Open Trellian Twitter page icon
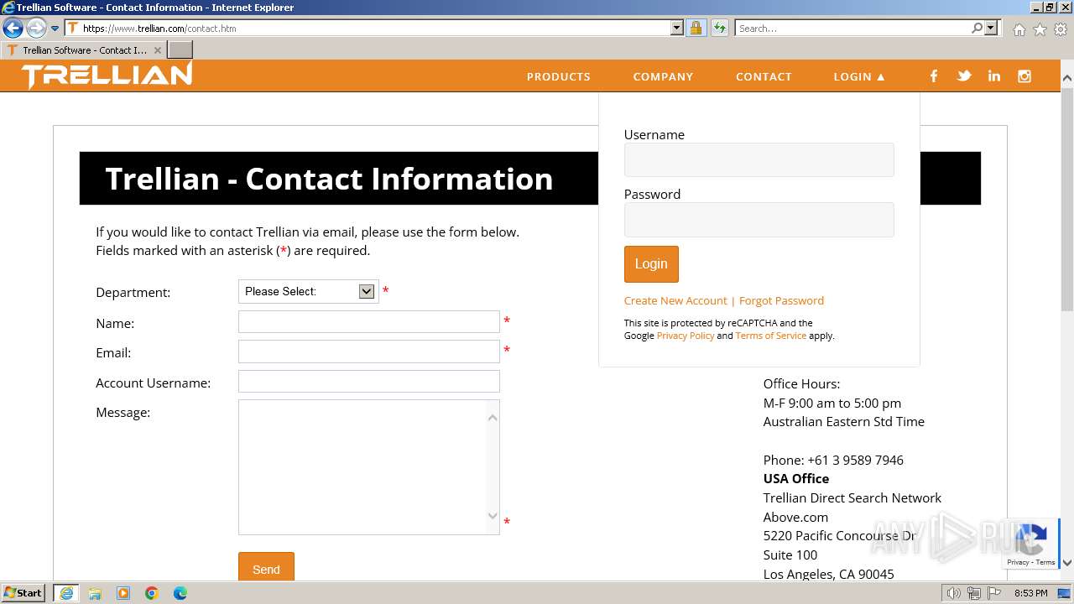Viewport: 1074px width, 604px height. click(964, 76)
